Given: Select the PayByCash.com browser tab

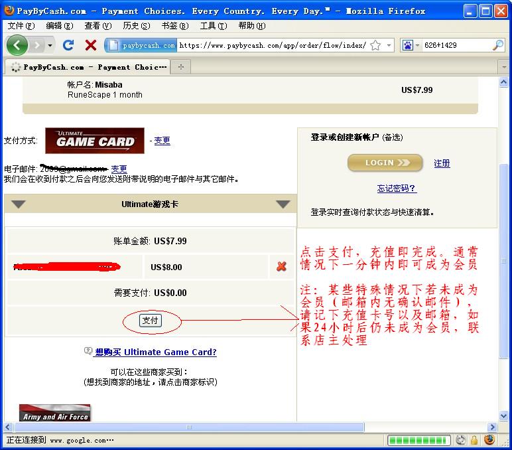Looking at the screenshot, I should [88, 67].
